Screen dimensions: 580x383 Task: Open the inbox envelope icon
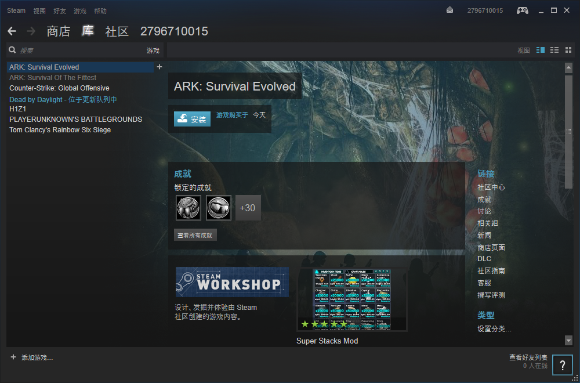449,10
